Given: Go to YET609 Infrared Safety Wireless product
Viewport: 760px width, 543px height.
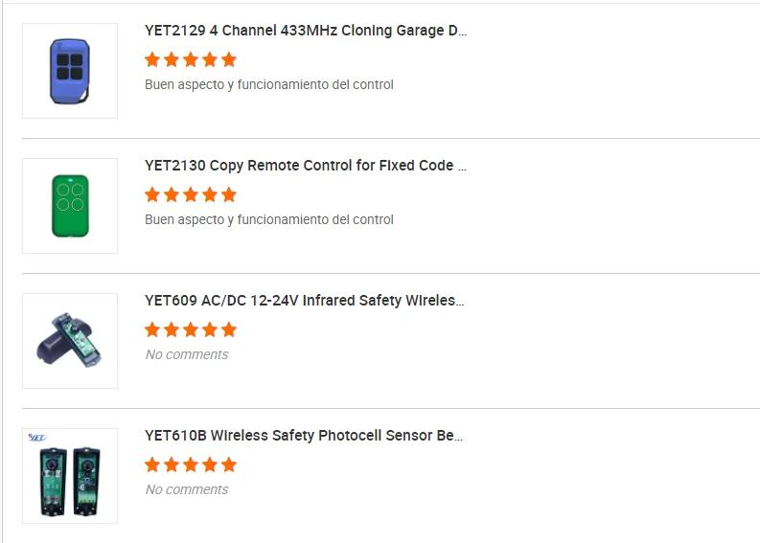Looking at the screenshot, I should (305, 301).
